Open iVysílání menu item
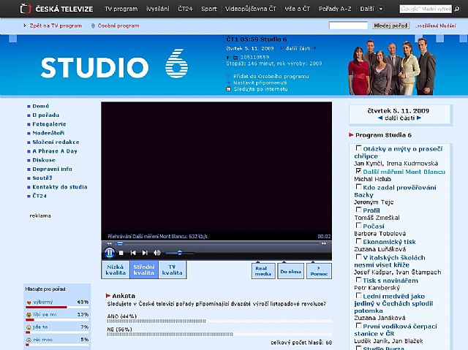 coord(158,9)
